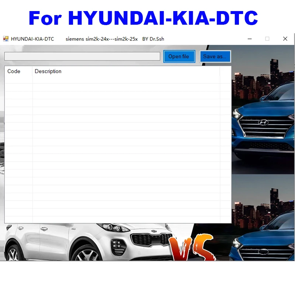The width and height of the screenshot is (295, 295).
Task: Click the blank column header right of Description
Action: [225, 71]
